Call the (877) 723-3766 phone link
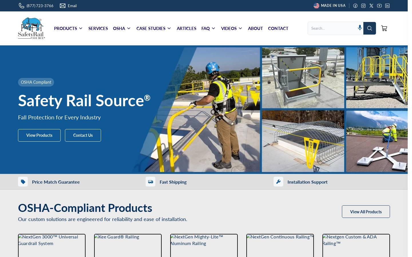The image size is (412, 257). pos(40,6)
